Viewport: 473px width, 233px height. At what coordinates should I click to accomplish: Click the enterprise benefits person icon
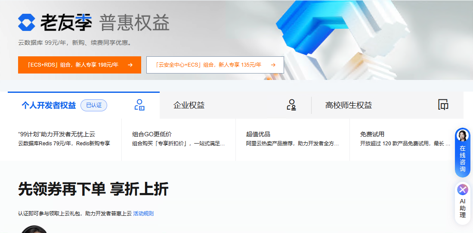[x=291, y=105]
